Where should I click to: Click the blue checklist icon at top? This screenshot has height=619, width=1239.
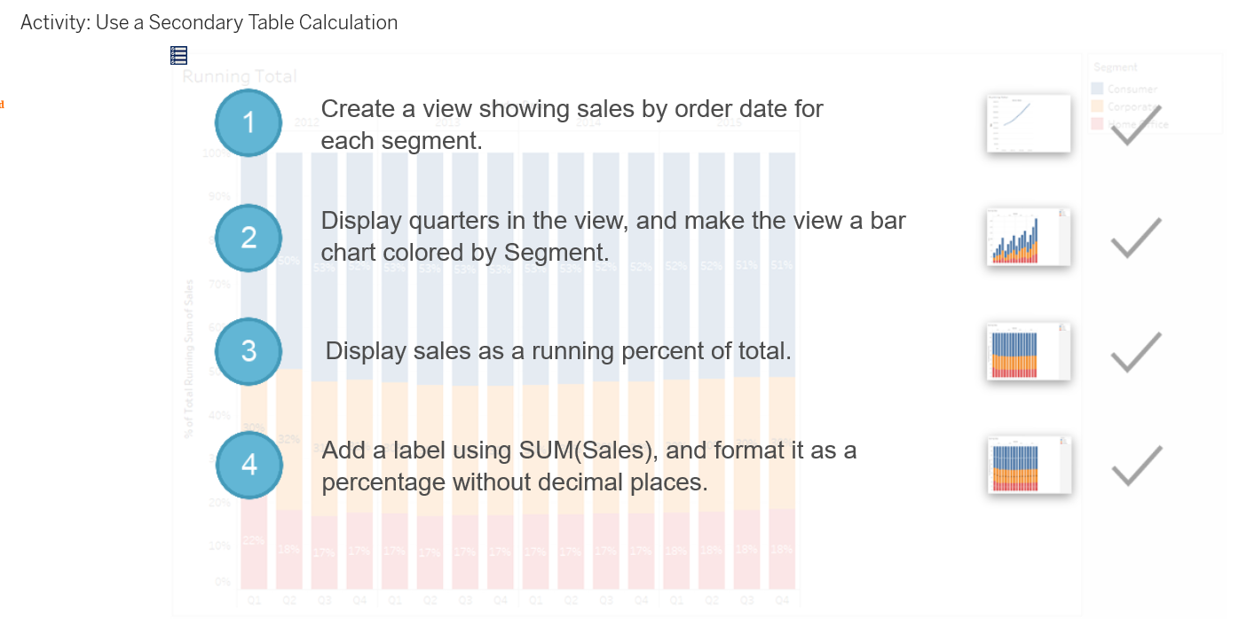click(178, 55)
